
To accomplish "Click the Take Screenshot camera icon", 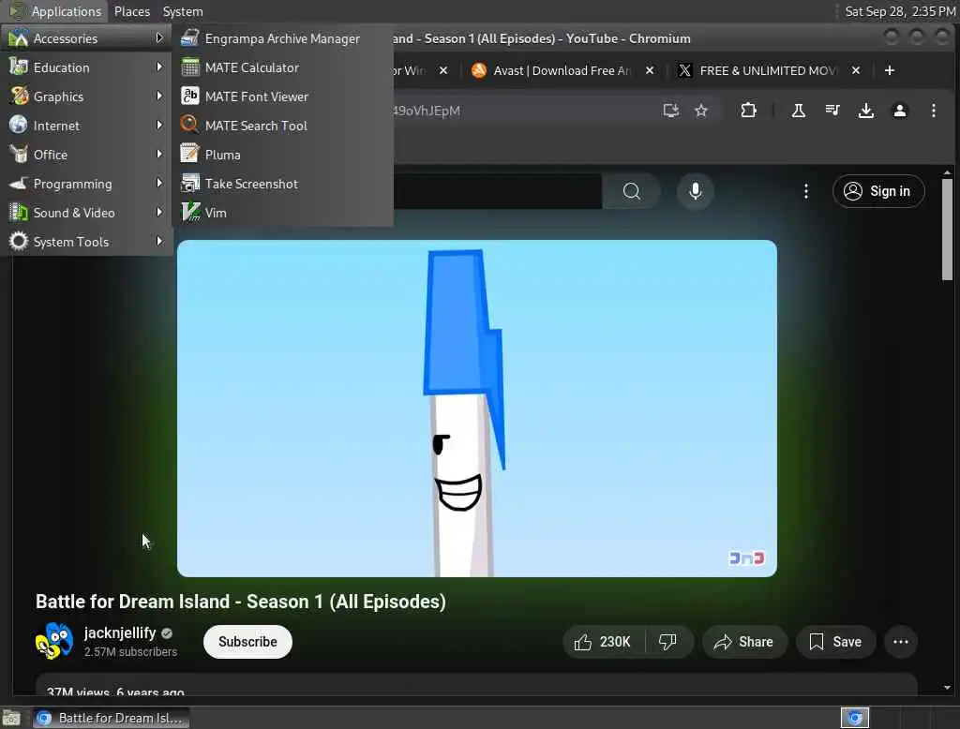I will (189, 183).
